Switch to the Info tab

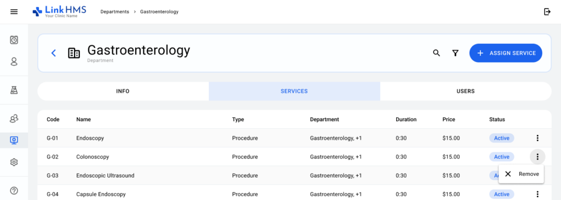click(123, 92)
